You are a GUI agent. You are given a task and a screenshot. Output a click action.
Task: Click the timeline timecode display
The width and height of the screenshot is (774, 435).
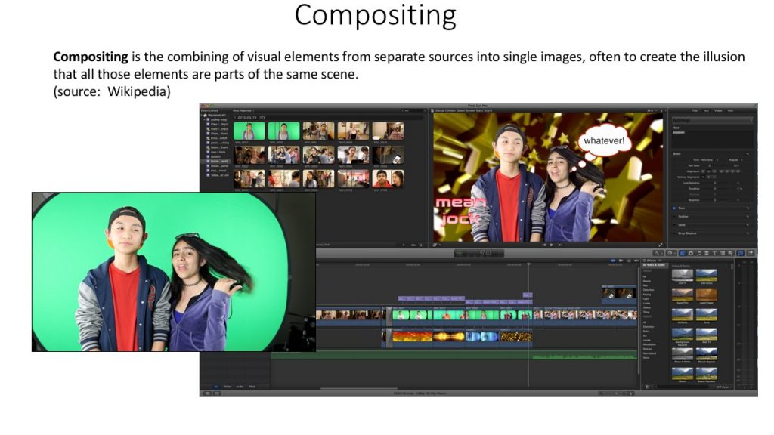pos(479,253)
